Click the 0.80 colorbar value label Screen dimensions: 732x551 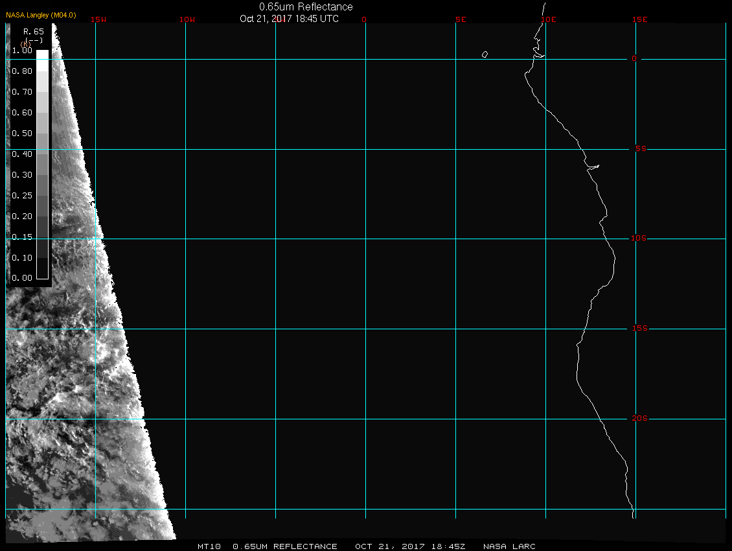click(x=22, y=71)
